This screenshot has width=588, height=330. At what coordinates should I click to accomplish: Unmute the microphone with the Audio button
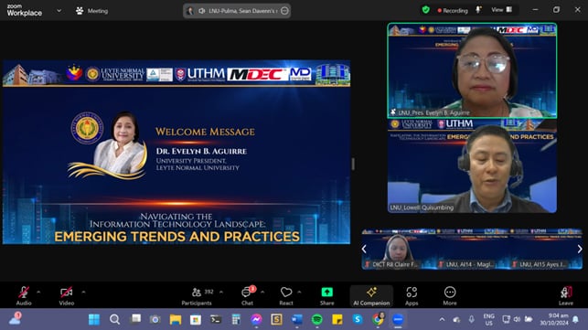(x=24, y=295)
